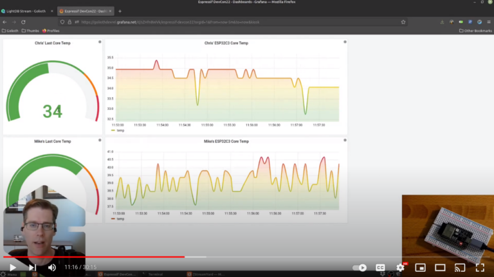
Task: Enter full screen mode
Action: click(480, 267)
